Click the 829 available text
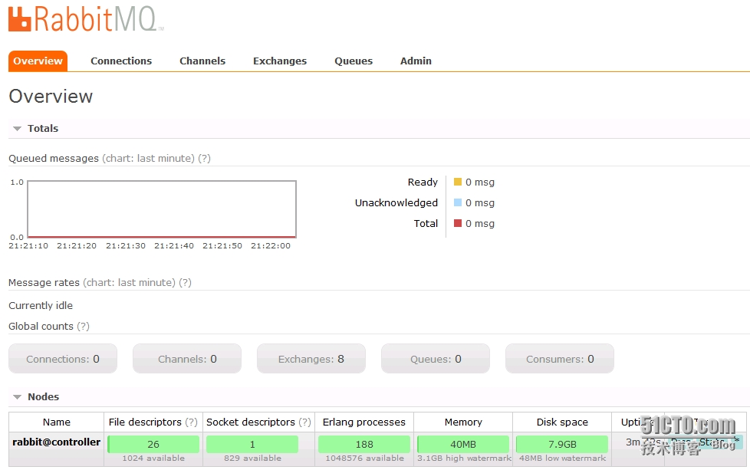 pyautogui.click(x=252, y=458)
